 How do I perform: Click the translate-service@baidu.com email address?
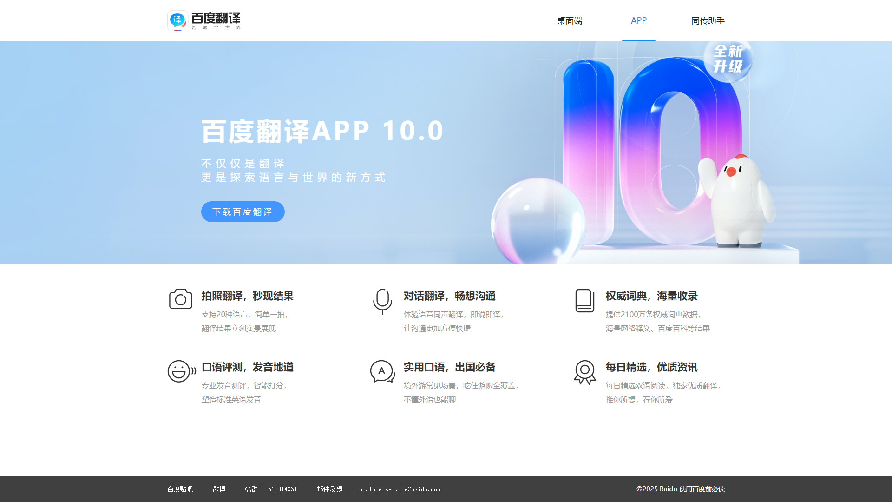click(396, 489)
